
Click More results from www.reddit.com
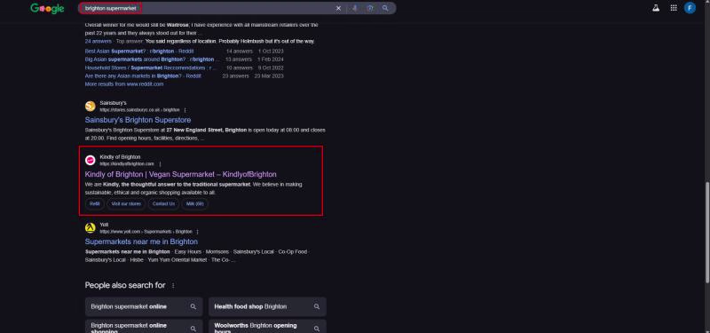[x=124, y=84]
